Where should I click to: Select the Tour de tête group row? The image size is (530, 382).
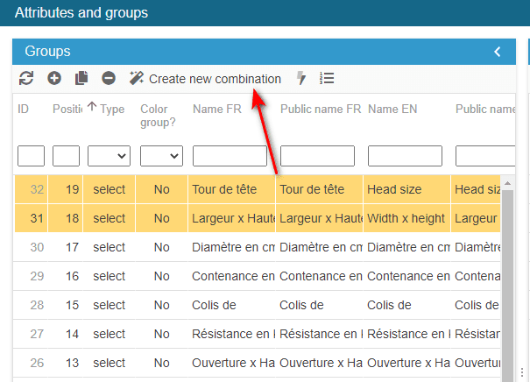(x=231, y=189)
